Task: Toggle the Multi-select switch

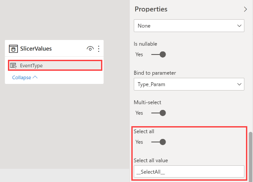Action: 159,113
